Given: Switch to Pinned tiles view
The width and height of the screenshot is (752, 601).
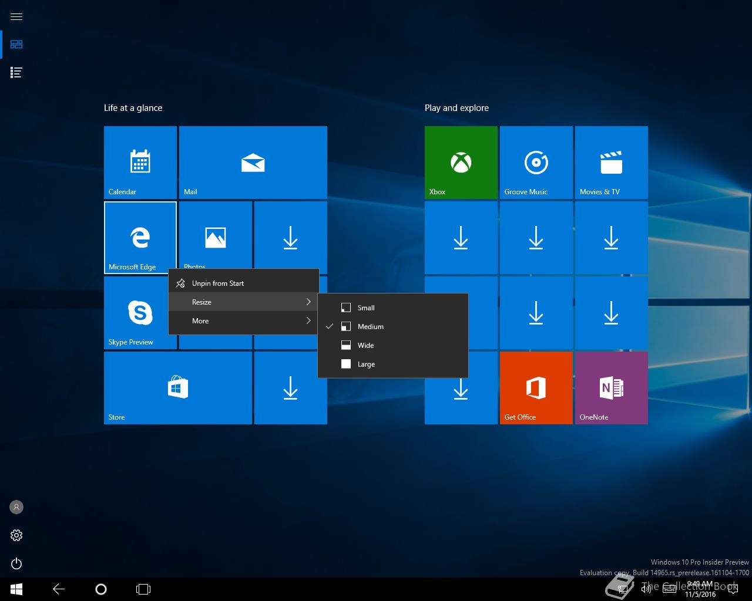Looking at the screenshot, I should pos(16,45).
